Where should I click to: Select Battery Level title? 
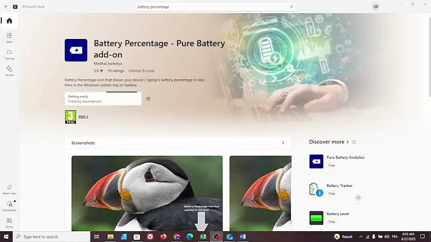click(338, 214)
